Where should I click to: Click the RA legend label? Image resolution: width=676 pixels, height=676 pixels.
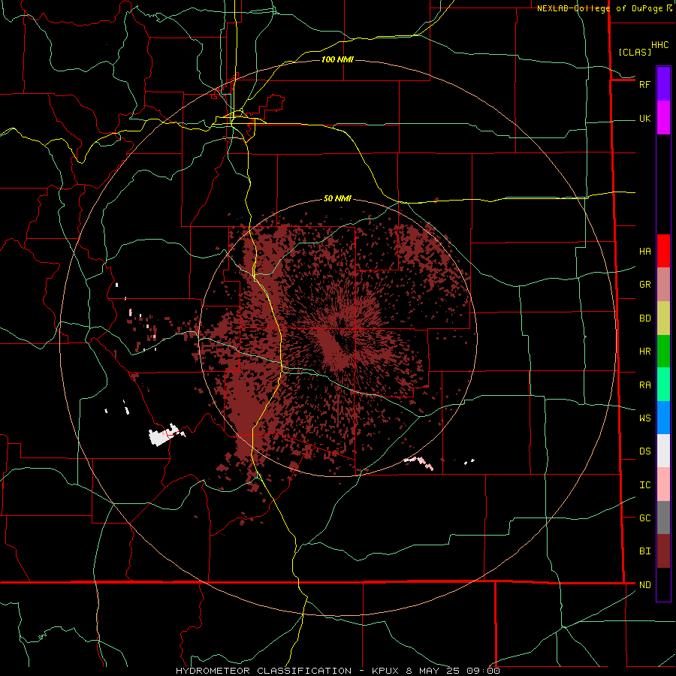coord(644,385)
